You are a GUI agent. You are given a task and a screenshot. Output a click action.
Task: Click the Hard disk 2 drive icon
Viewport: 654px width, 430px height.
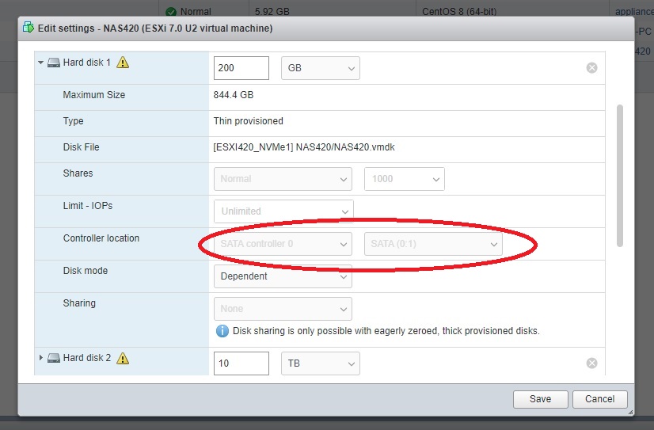tap(53, 358)
